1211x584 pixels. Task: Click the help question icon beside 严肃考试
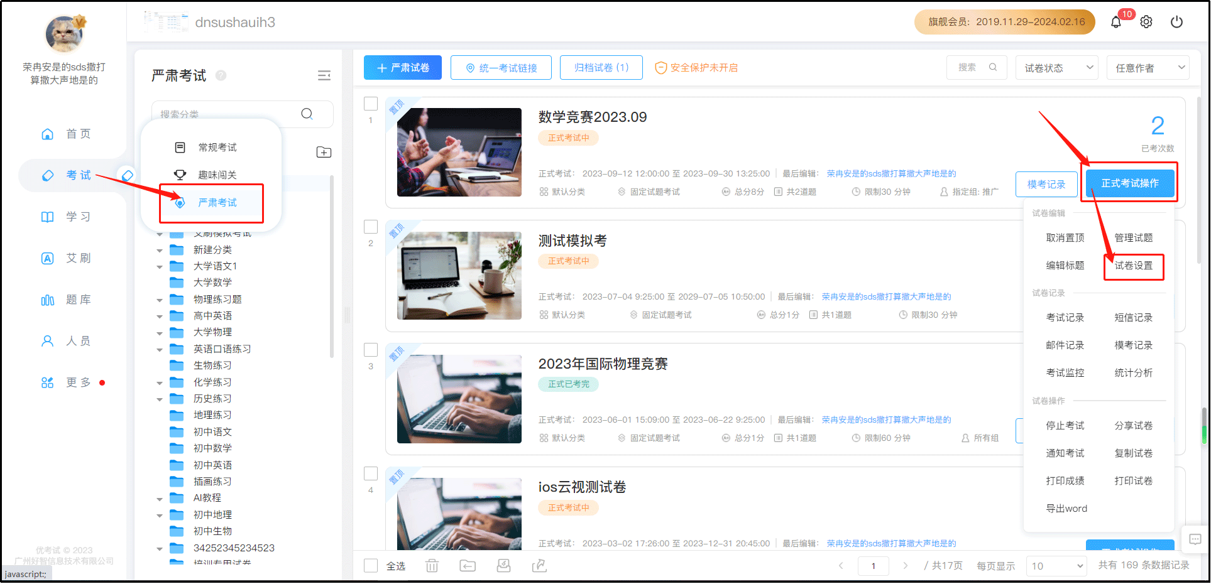point(221,75)
